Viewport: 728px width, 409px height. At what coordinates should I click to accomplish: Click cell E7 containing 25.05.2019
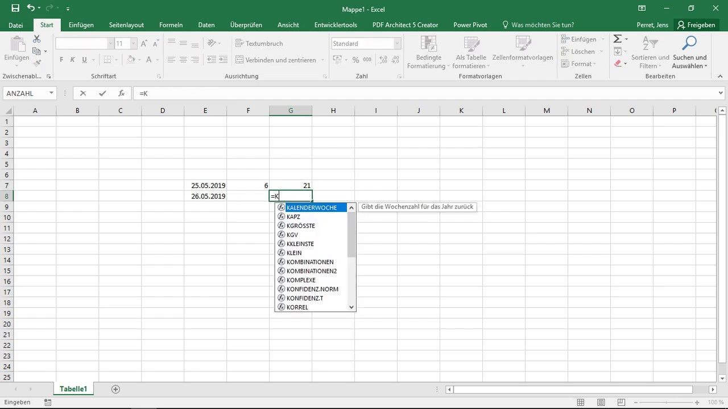click(205, 186)
